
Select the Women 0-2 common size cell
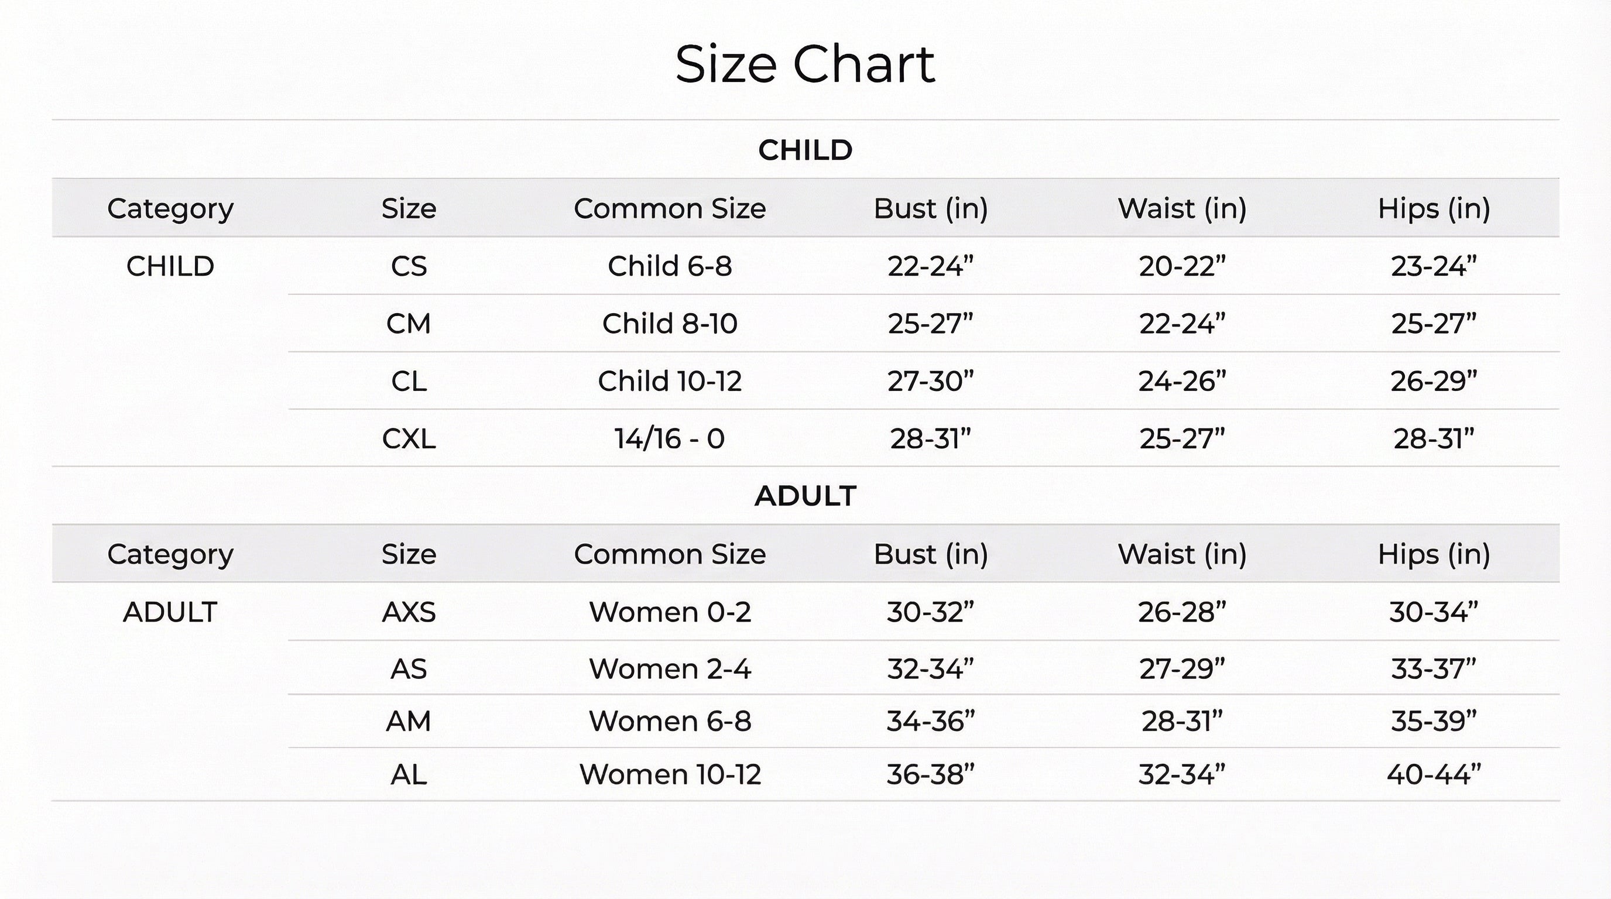(x=669, y=612)
